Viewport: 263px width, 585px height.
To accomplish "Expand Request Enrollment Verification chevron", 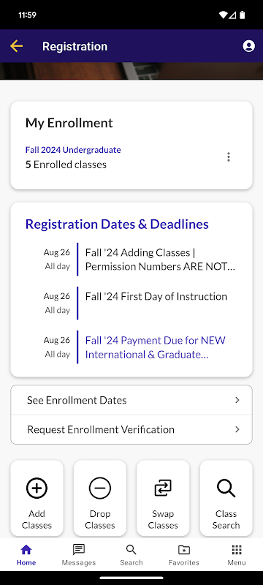I will (237, 429).
